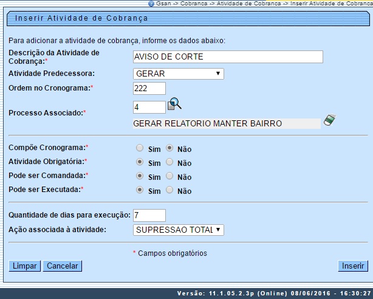
Task: Choose Sim for Pode ser Comandada
Action: point(140,176)
